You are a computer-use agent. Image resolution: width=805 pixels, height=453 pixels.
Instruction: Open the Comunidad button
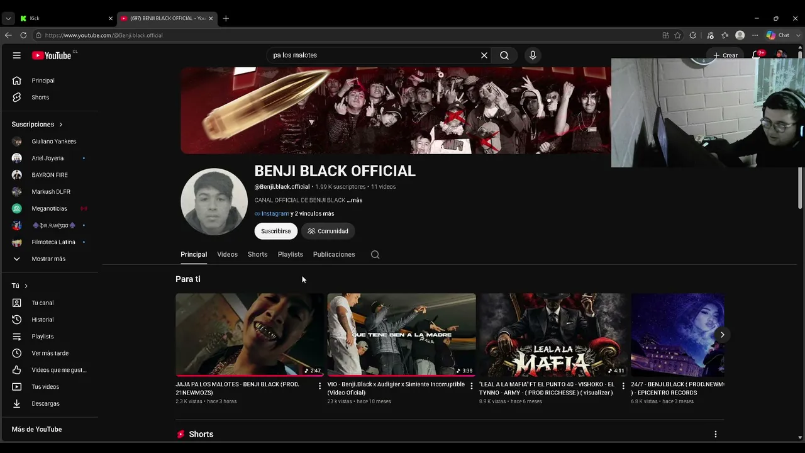tap(328, 231)
